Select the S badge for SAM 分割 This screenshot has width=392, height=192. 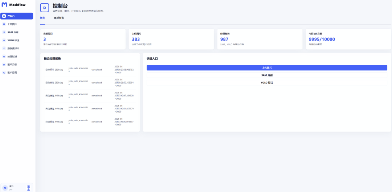4,32
